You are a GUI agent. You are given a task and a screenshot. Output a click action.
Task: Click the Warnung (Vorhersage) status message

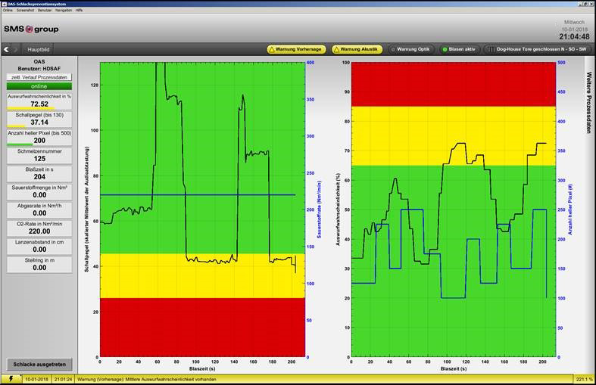(147, 379)
